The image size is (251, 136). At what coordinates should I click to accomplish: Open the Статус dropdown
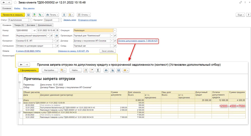30,20
